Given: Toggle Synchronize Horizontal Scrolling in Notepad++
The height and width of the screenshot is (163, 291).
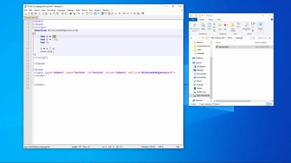Looking at the screenshot, I should point(90,14).
